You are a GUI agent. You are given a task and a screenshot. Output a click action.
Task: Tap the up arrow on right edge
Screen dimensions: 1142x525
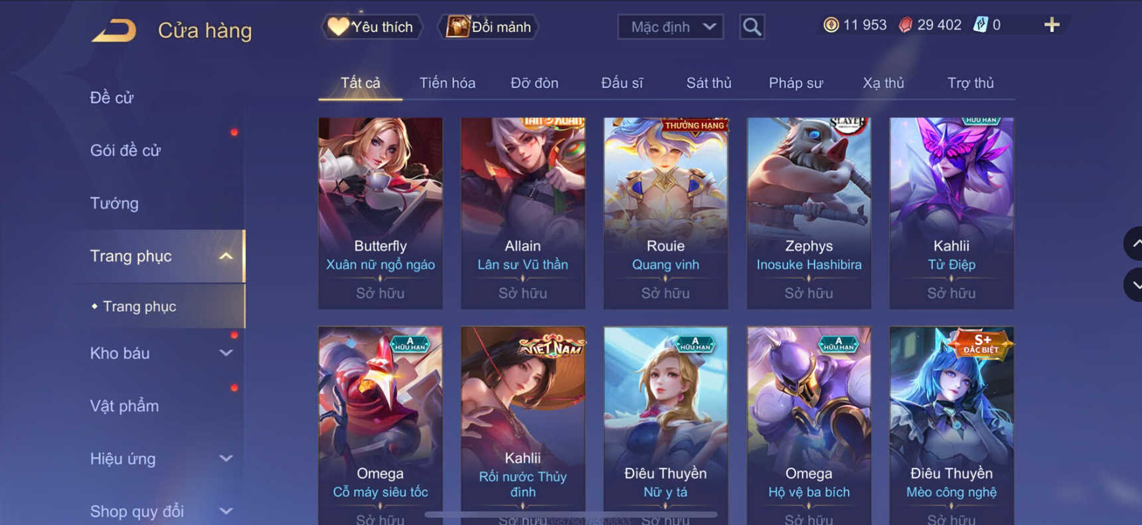click(1134, 244)
